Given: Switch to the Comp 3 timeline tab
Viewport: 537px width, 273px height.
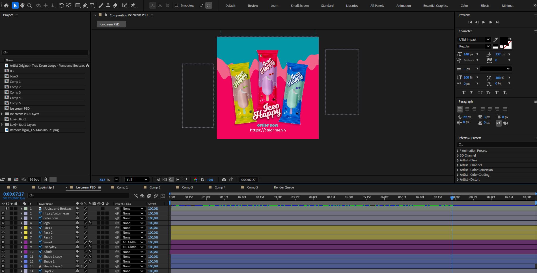Looking at the screenshot, I should point(187,187).
